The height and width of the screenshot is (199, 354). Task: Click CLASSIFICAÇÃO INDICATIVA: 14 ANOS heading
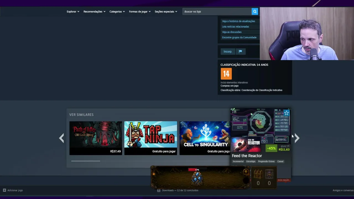click(244, 65)
